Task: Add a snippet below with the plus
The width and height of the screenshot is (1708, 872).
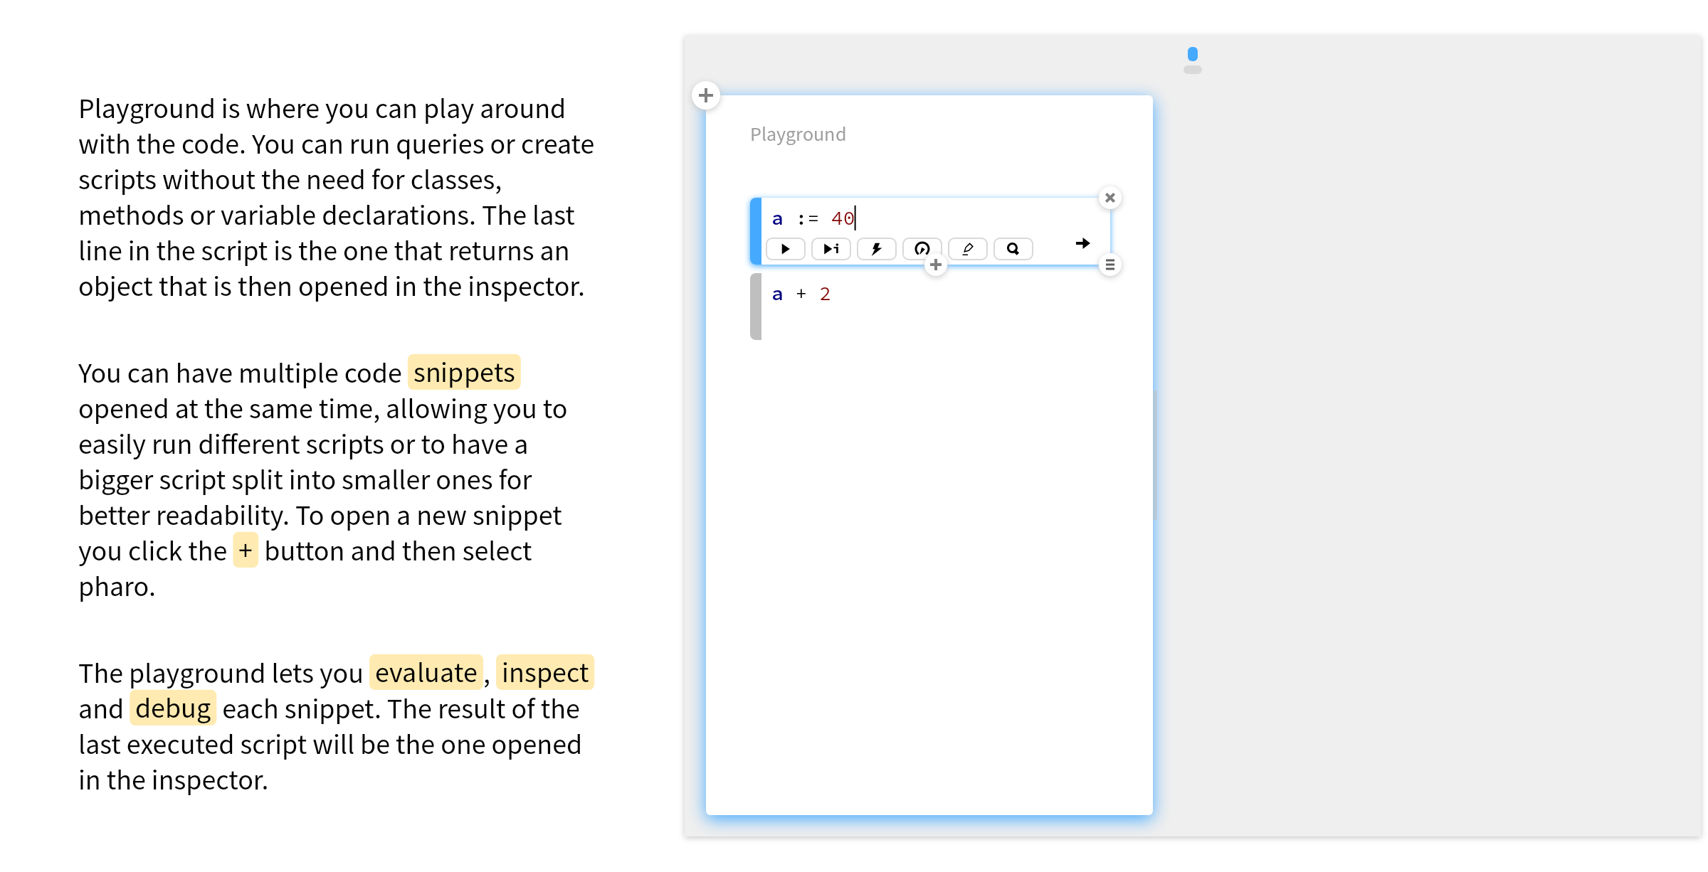Action: pos(935,265)
